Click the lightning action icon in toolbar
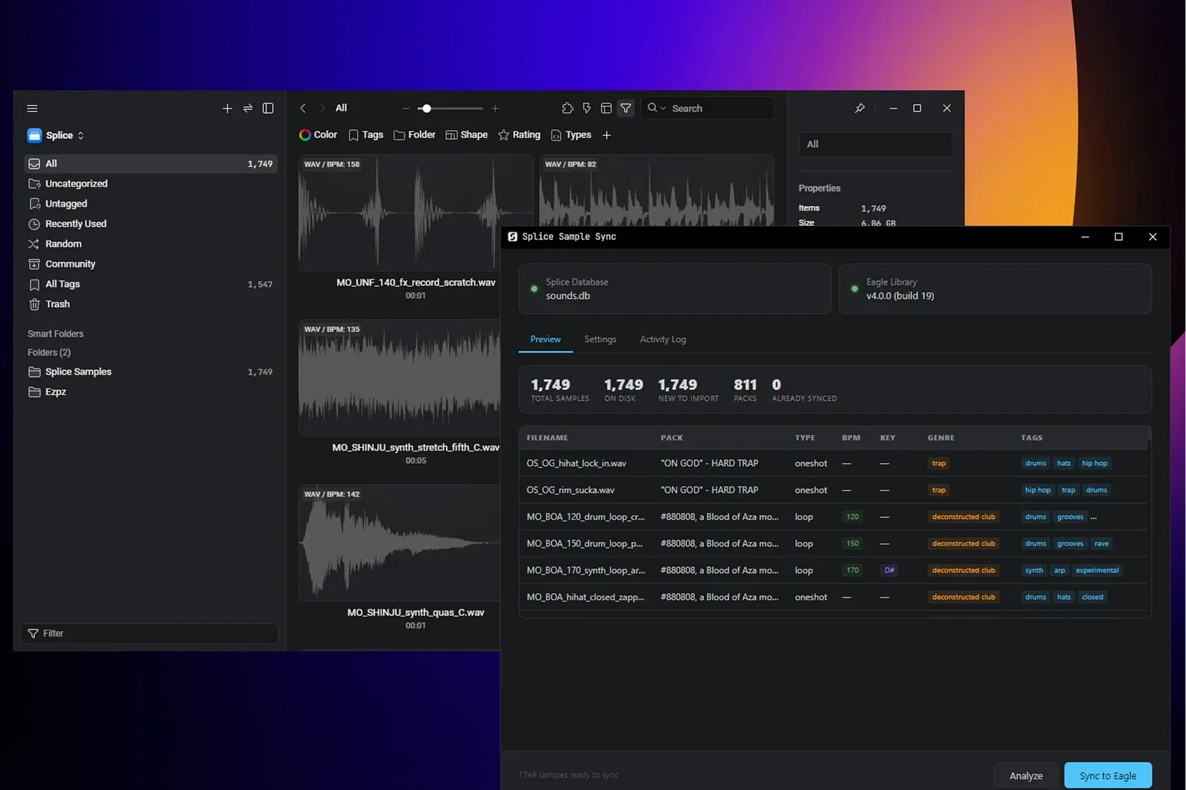 point(587,109)
